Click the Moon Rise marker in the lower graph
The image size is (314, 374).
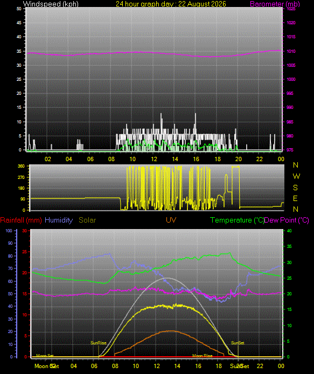(202, 356)
